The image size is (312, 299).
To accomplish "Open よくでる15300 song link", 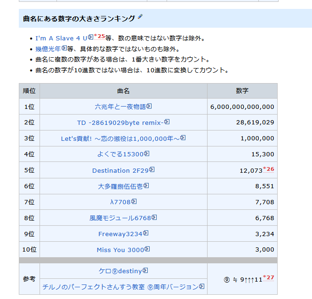I will [x=120, y=154].
